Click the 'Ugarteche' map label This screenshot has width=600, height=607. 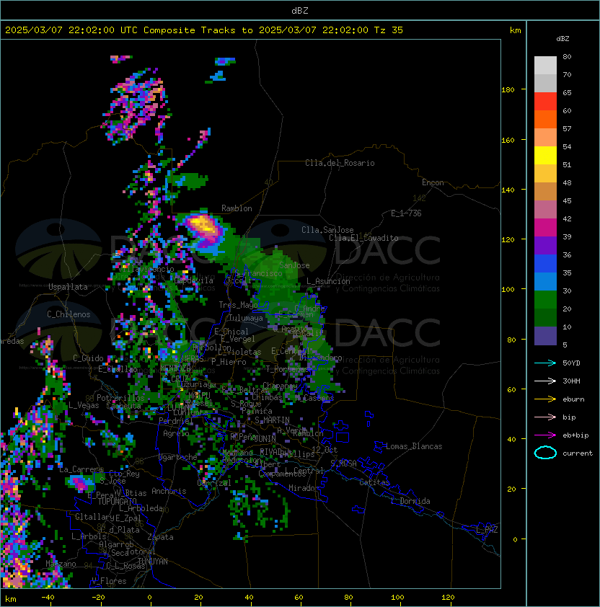(x=178, y=457)
